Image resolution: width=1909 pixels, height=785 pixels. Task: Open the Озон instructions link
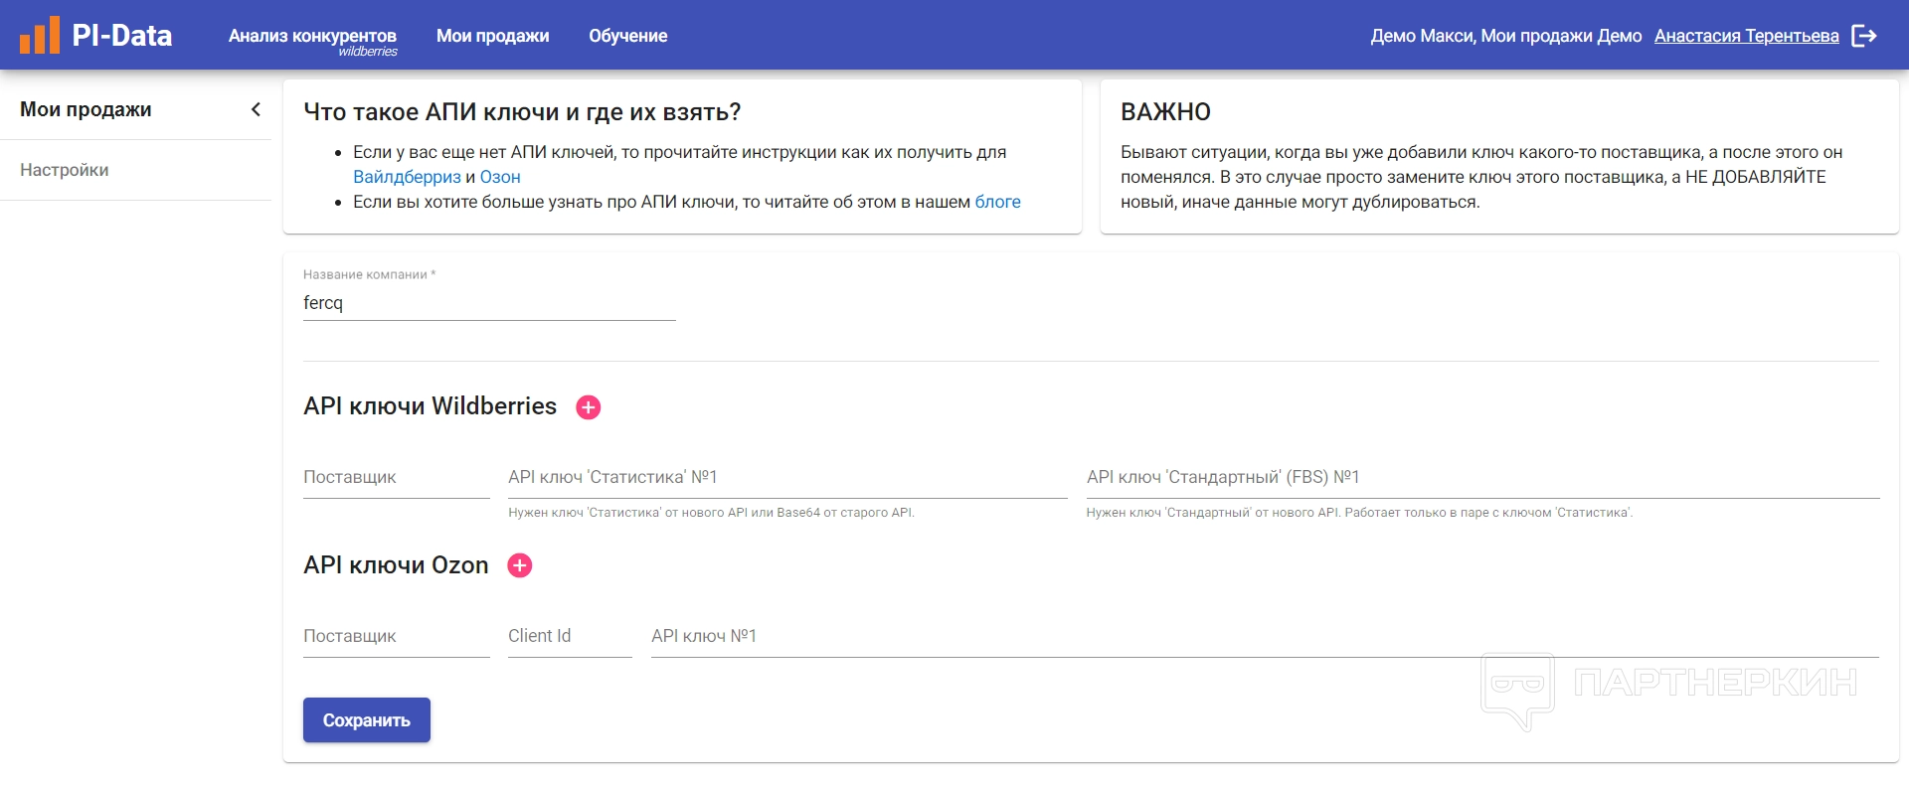(x=500, y=177)
